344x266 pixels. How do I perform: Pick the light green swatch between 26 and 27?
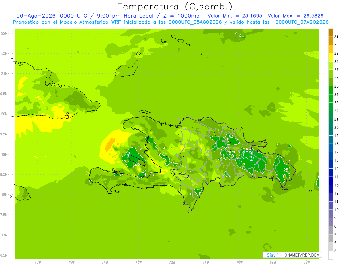[331, 74]
